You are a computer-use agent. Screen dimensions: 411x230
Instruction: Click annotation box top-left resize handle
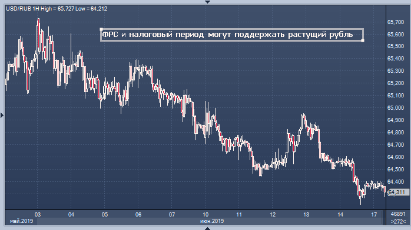coord(101,29)
